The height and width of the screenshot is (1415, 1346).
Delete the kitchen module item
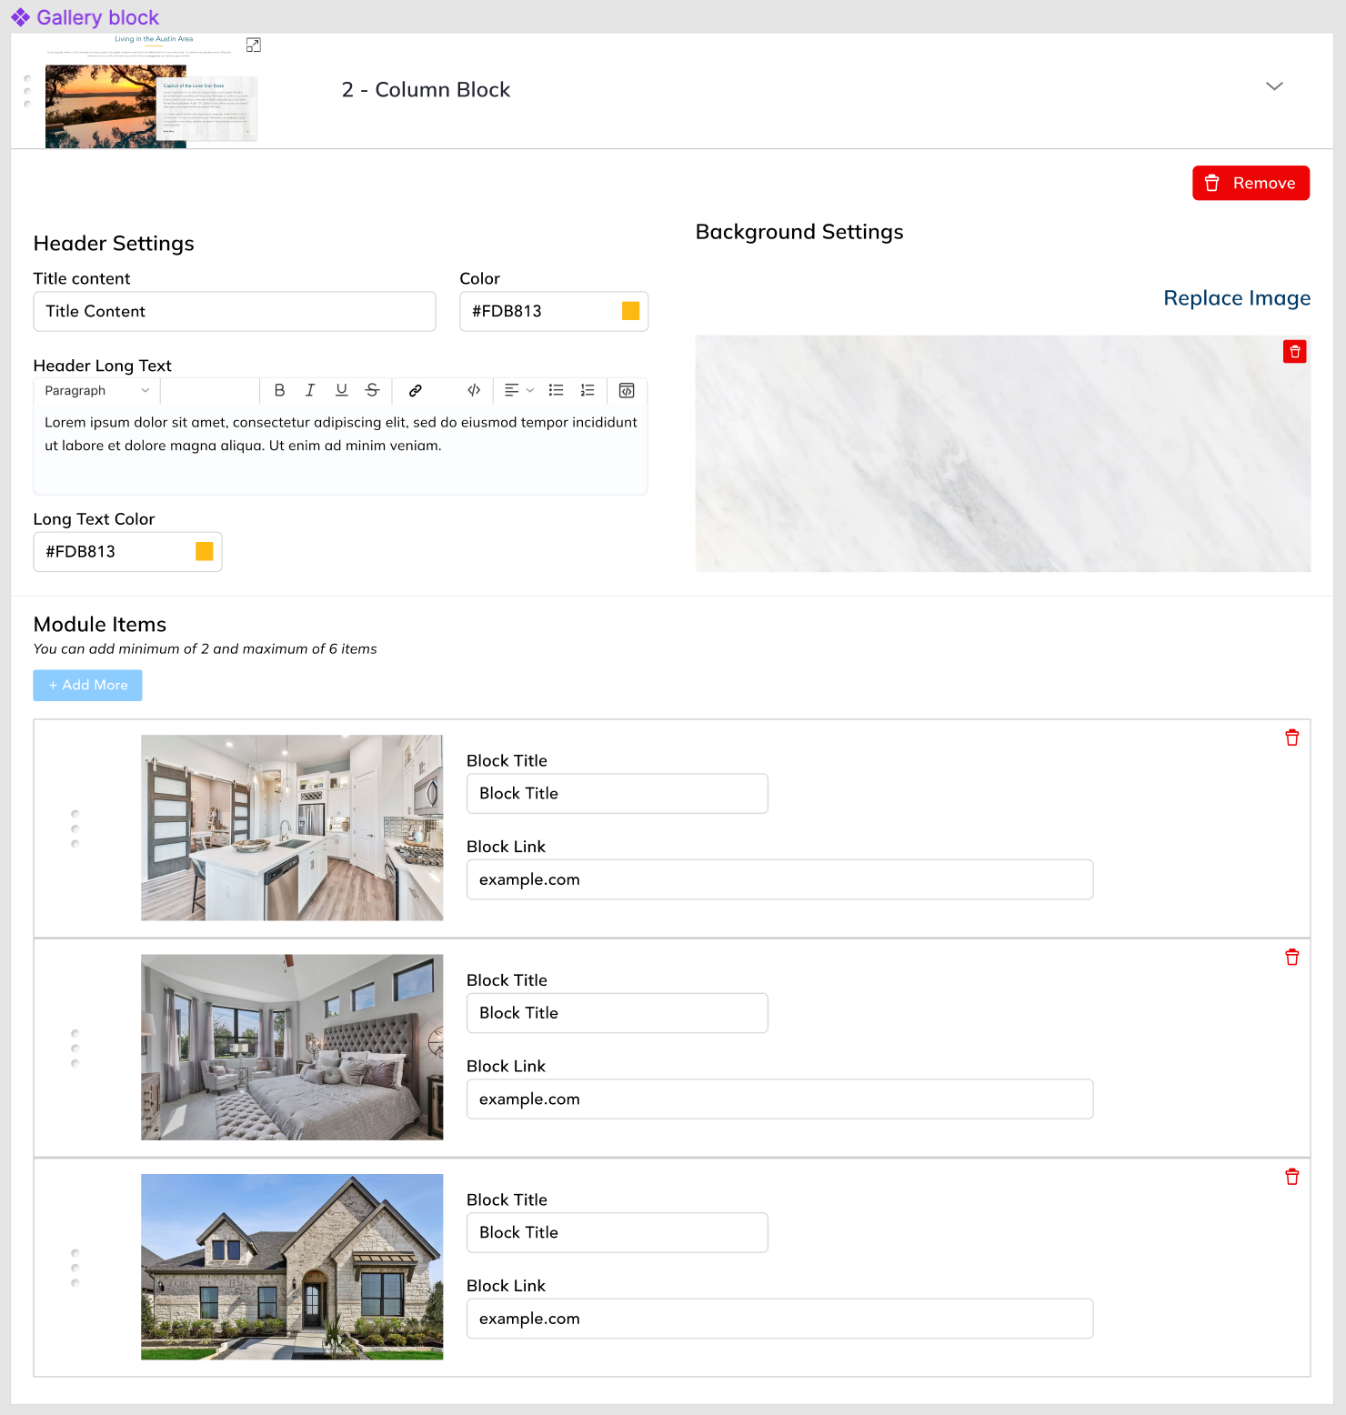pyautogui.click(x=1291, y=738)
